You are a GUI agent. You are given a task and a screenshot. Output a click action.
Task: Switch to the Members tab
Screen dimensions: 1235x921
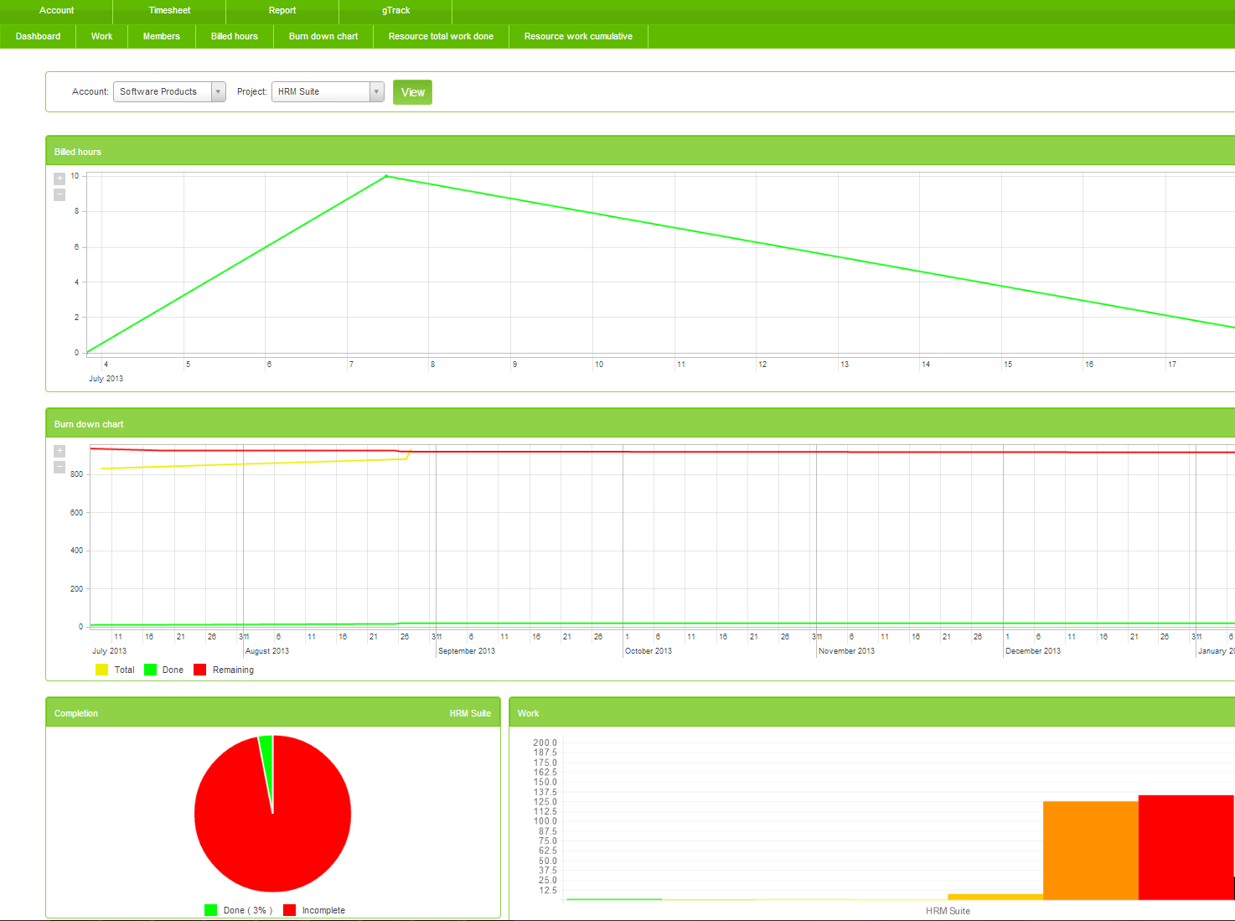(x=162, y=37)
